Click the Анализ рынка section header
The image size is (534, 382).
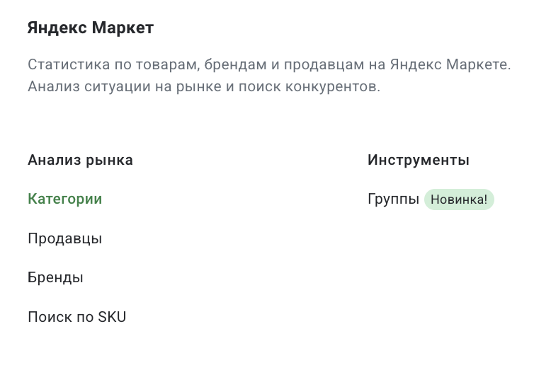[x=80, y=161]
